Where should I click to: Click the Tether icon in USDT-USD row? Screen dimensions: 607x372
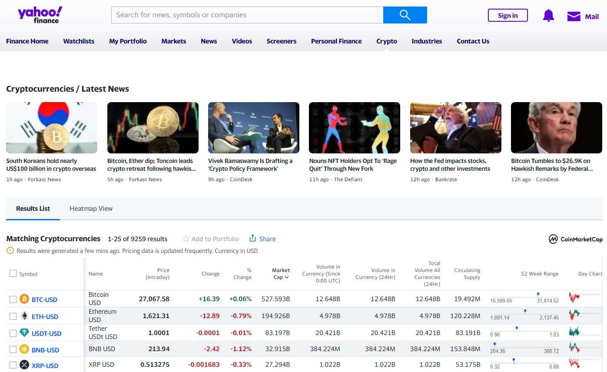click(24, 333)
